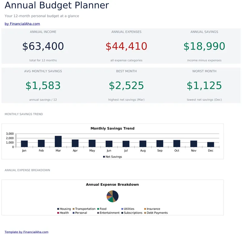
Task: Click the Annual Expense Breakdown chart title
Action: (112, 184)
